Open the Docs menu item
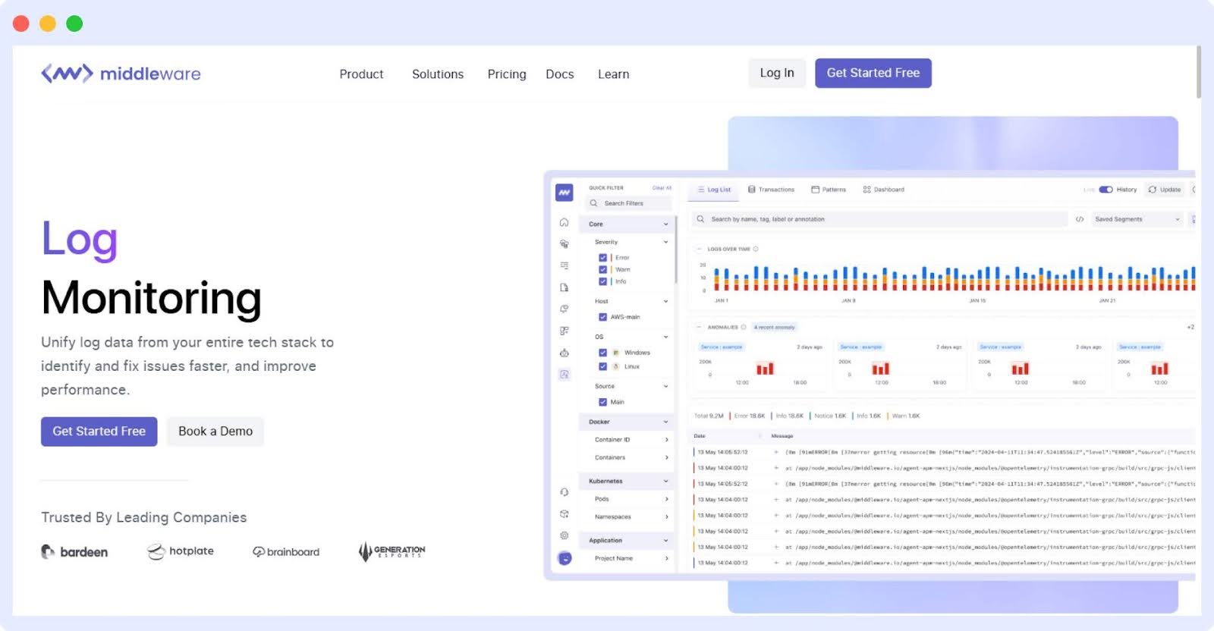The width and height of the screenshot is (1214, 631). click(x=560, y=74)
